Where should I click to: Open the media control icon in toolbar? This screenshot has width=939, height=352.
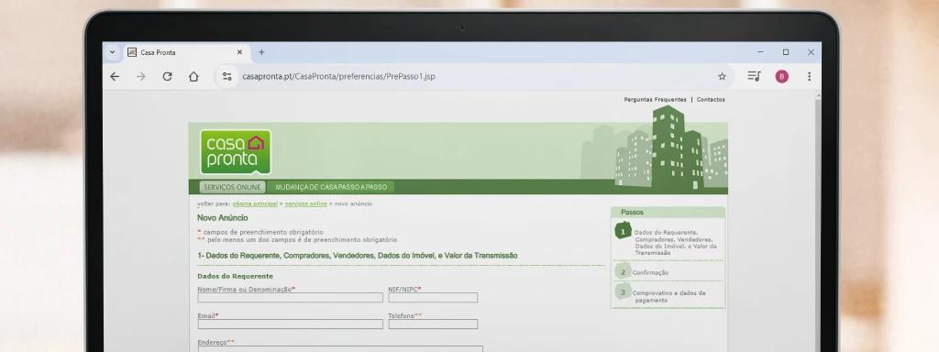[754, 76]
